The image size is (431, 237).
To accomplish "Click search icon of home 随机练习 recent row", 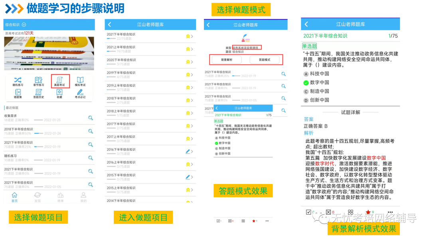I will click(x=91, y=158).
